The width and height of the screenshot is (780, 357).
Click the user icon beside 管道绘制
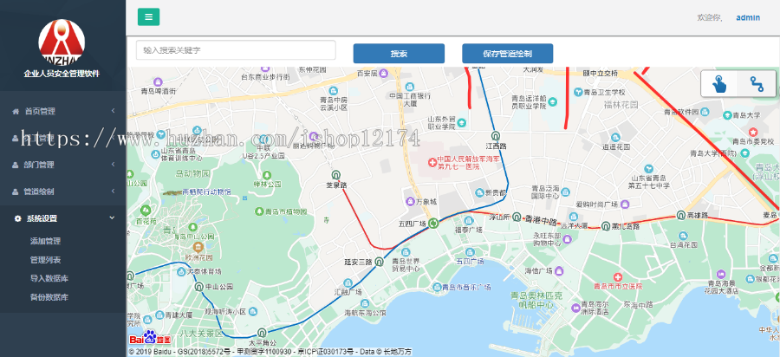click(x=15, y=191)
